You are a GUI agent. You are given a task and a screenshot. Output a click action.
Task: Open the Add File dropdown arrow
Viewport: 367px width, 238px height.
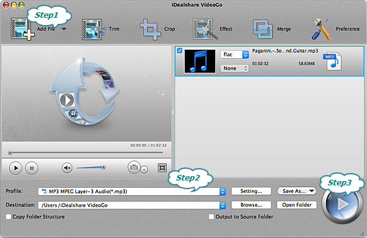(x=64, y=29)
